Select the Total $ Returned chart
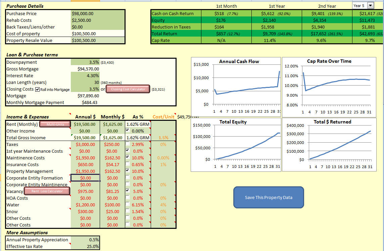 (x=329, y=145)
